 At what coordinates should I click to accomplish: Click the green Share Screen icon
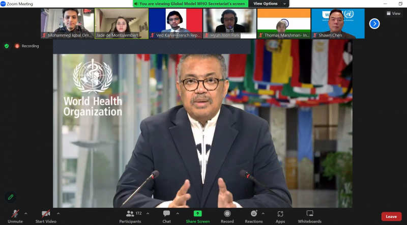tap(197, 214)
